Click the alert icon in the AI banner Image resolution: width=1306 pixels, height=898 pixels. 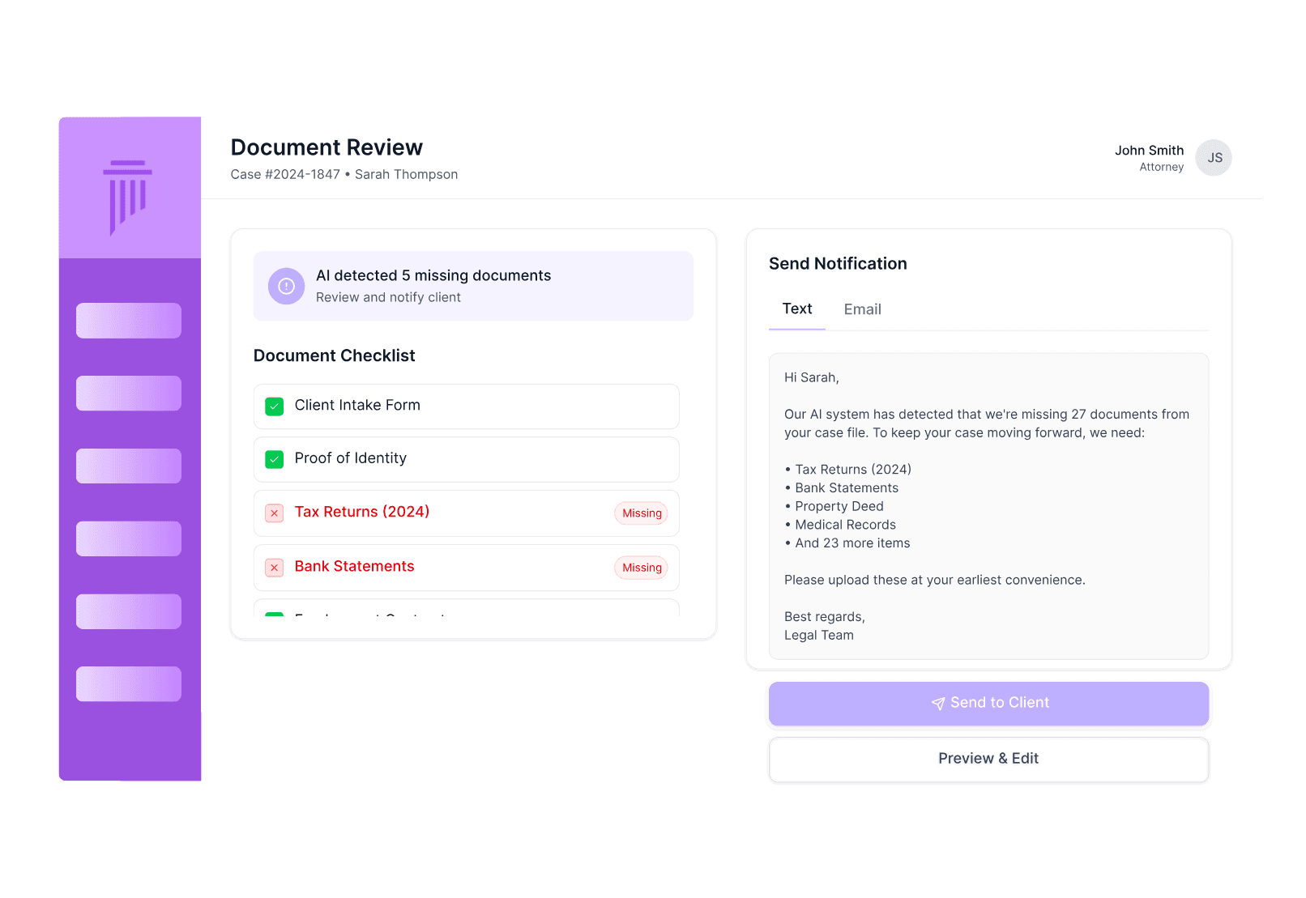pos(286,286)
